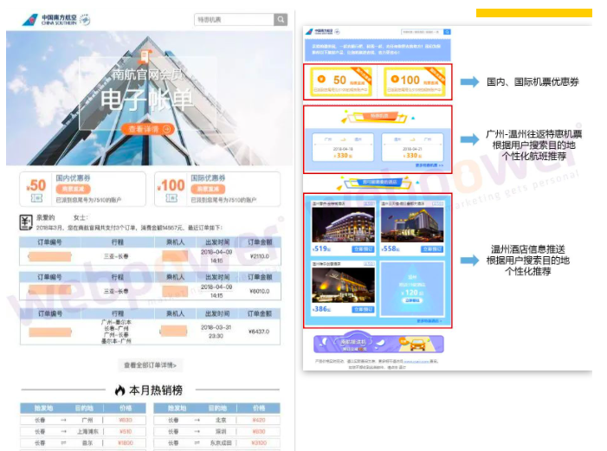Image resolution: width=607 pixels, height=451 pixels.
Task: Click the blue arrow beside 广州-温州往返特惠机票
Action: coord(468,139)
